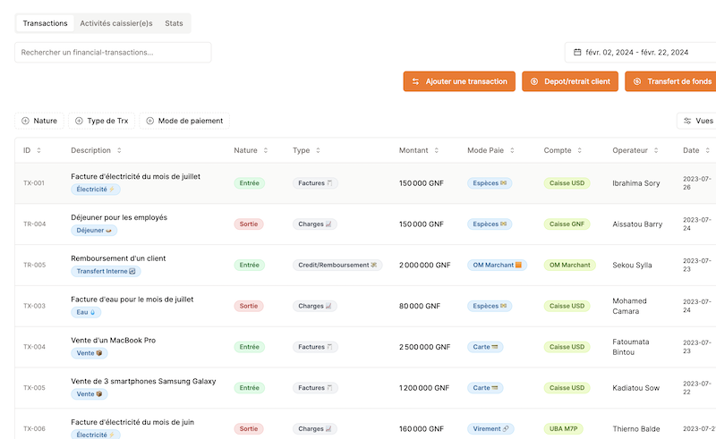
Task: Click sort arrows beside Nature header
Action: (x=266, y=150)
